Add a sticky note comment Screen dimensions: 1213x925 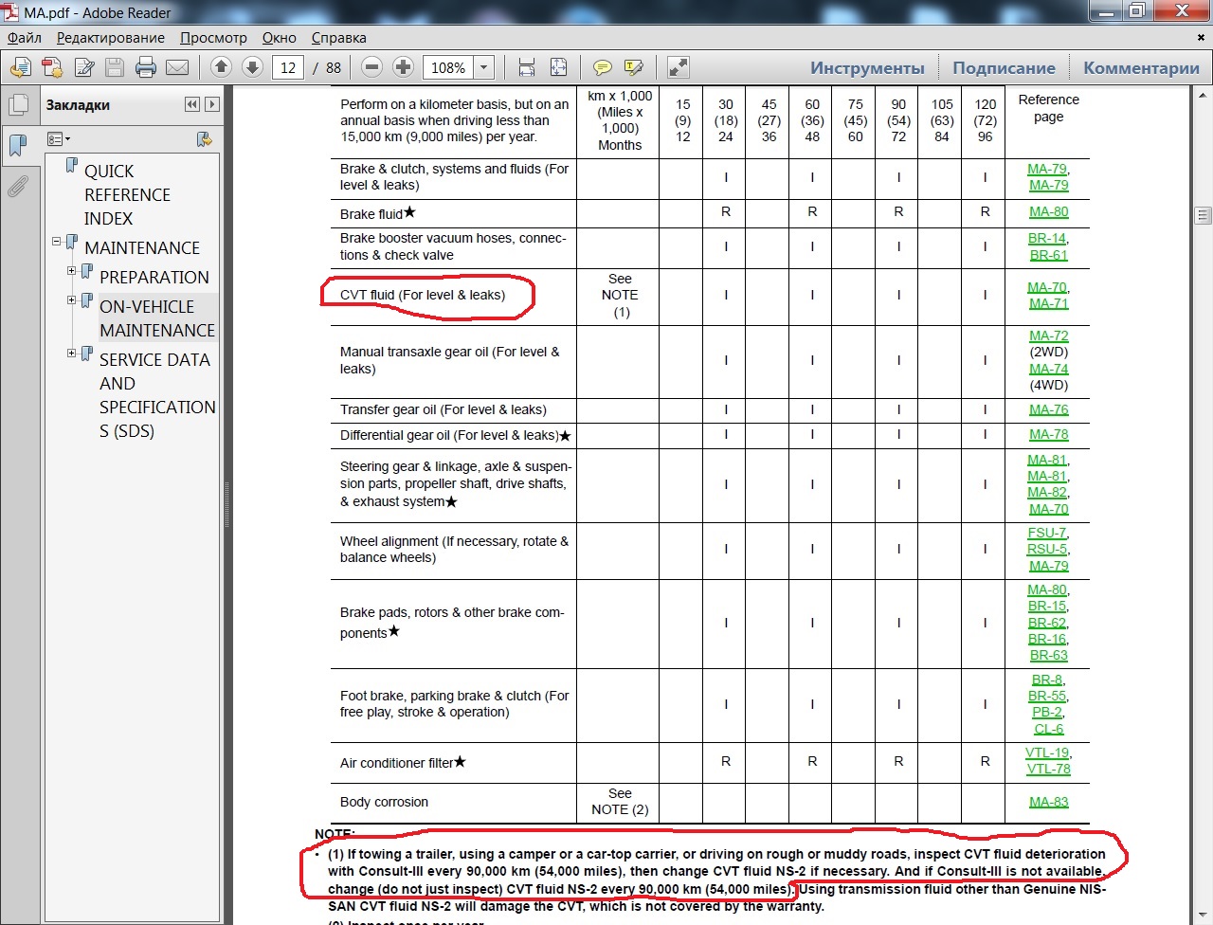pyautogui.click(x=602, y=67)
